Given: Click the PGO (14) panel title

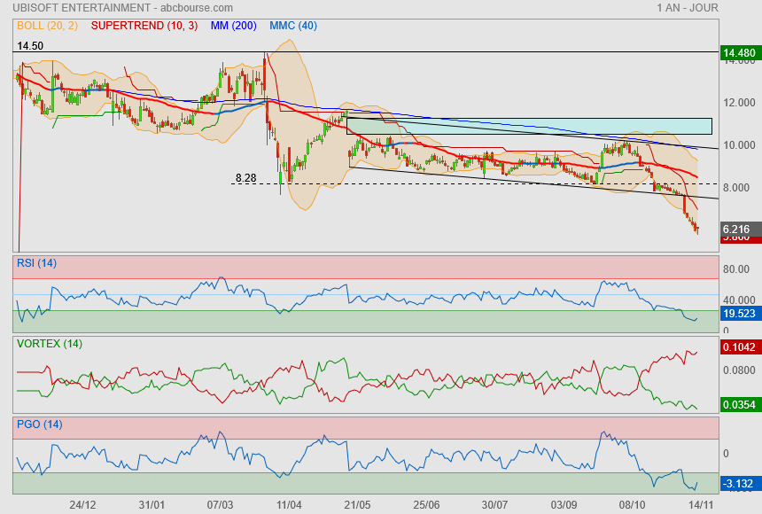Looking at the screenshot, I should 37,424.
